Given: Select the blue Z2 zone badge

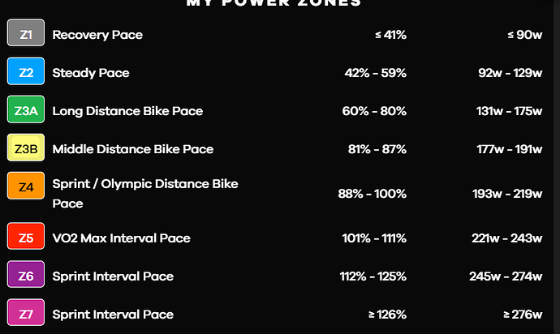Looking at the screenshot, I should coord(26,71).
